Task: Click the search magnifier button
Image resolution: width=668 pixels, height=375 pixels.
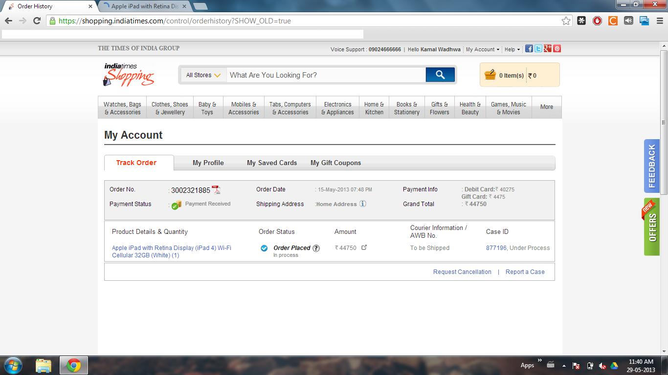Action: [x=440, y=75]
